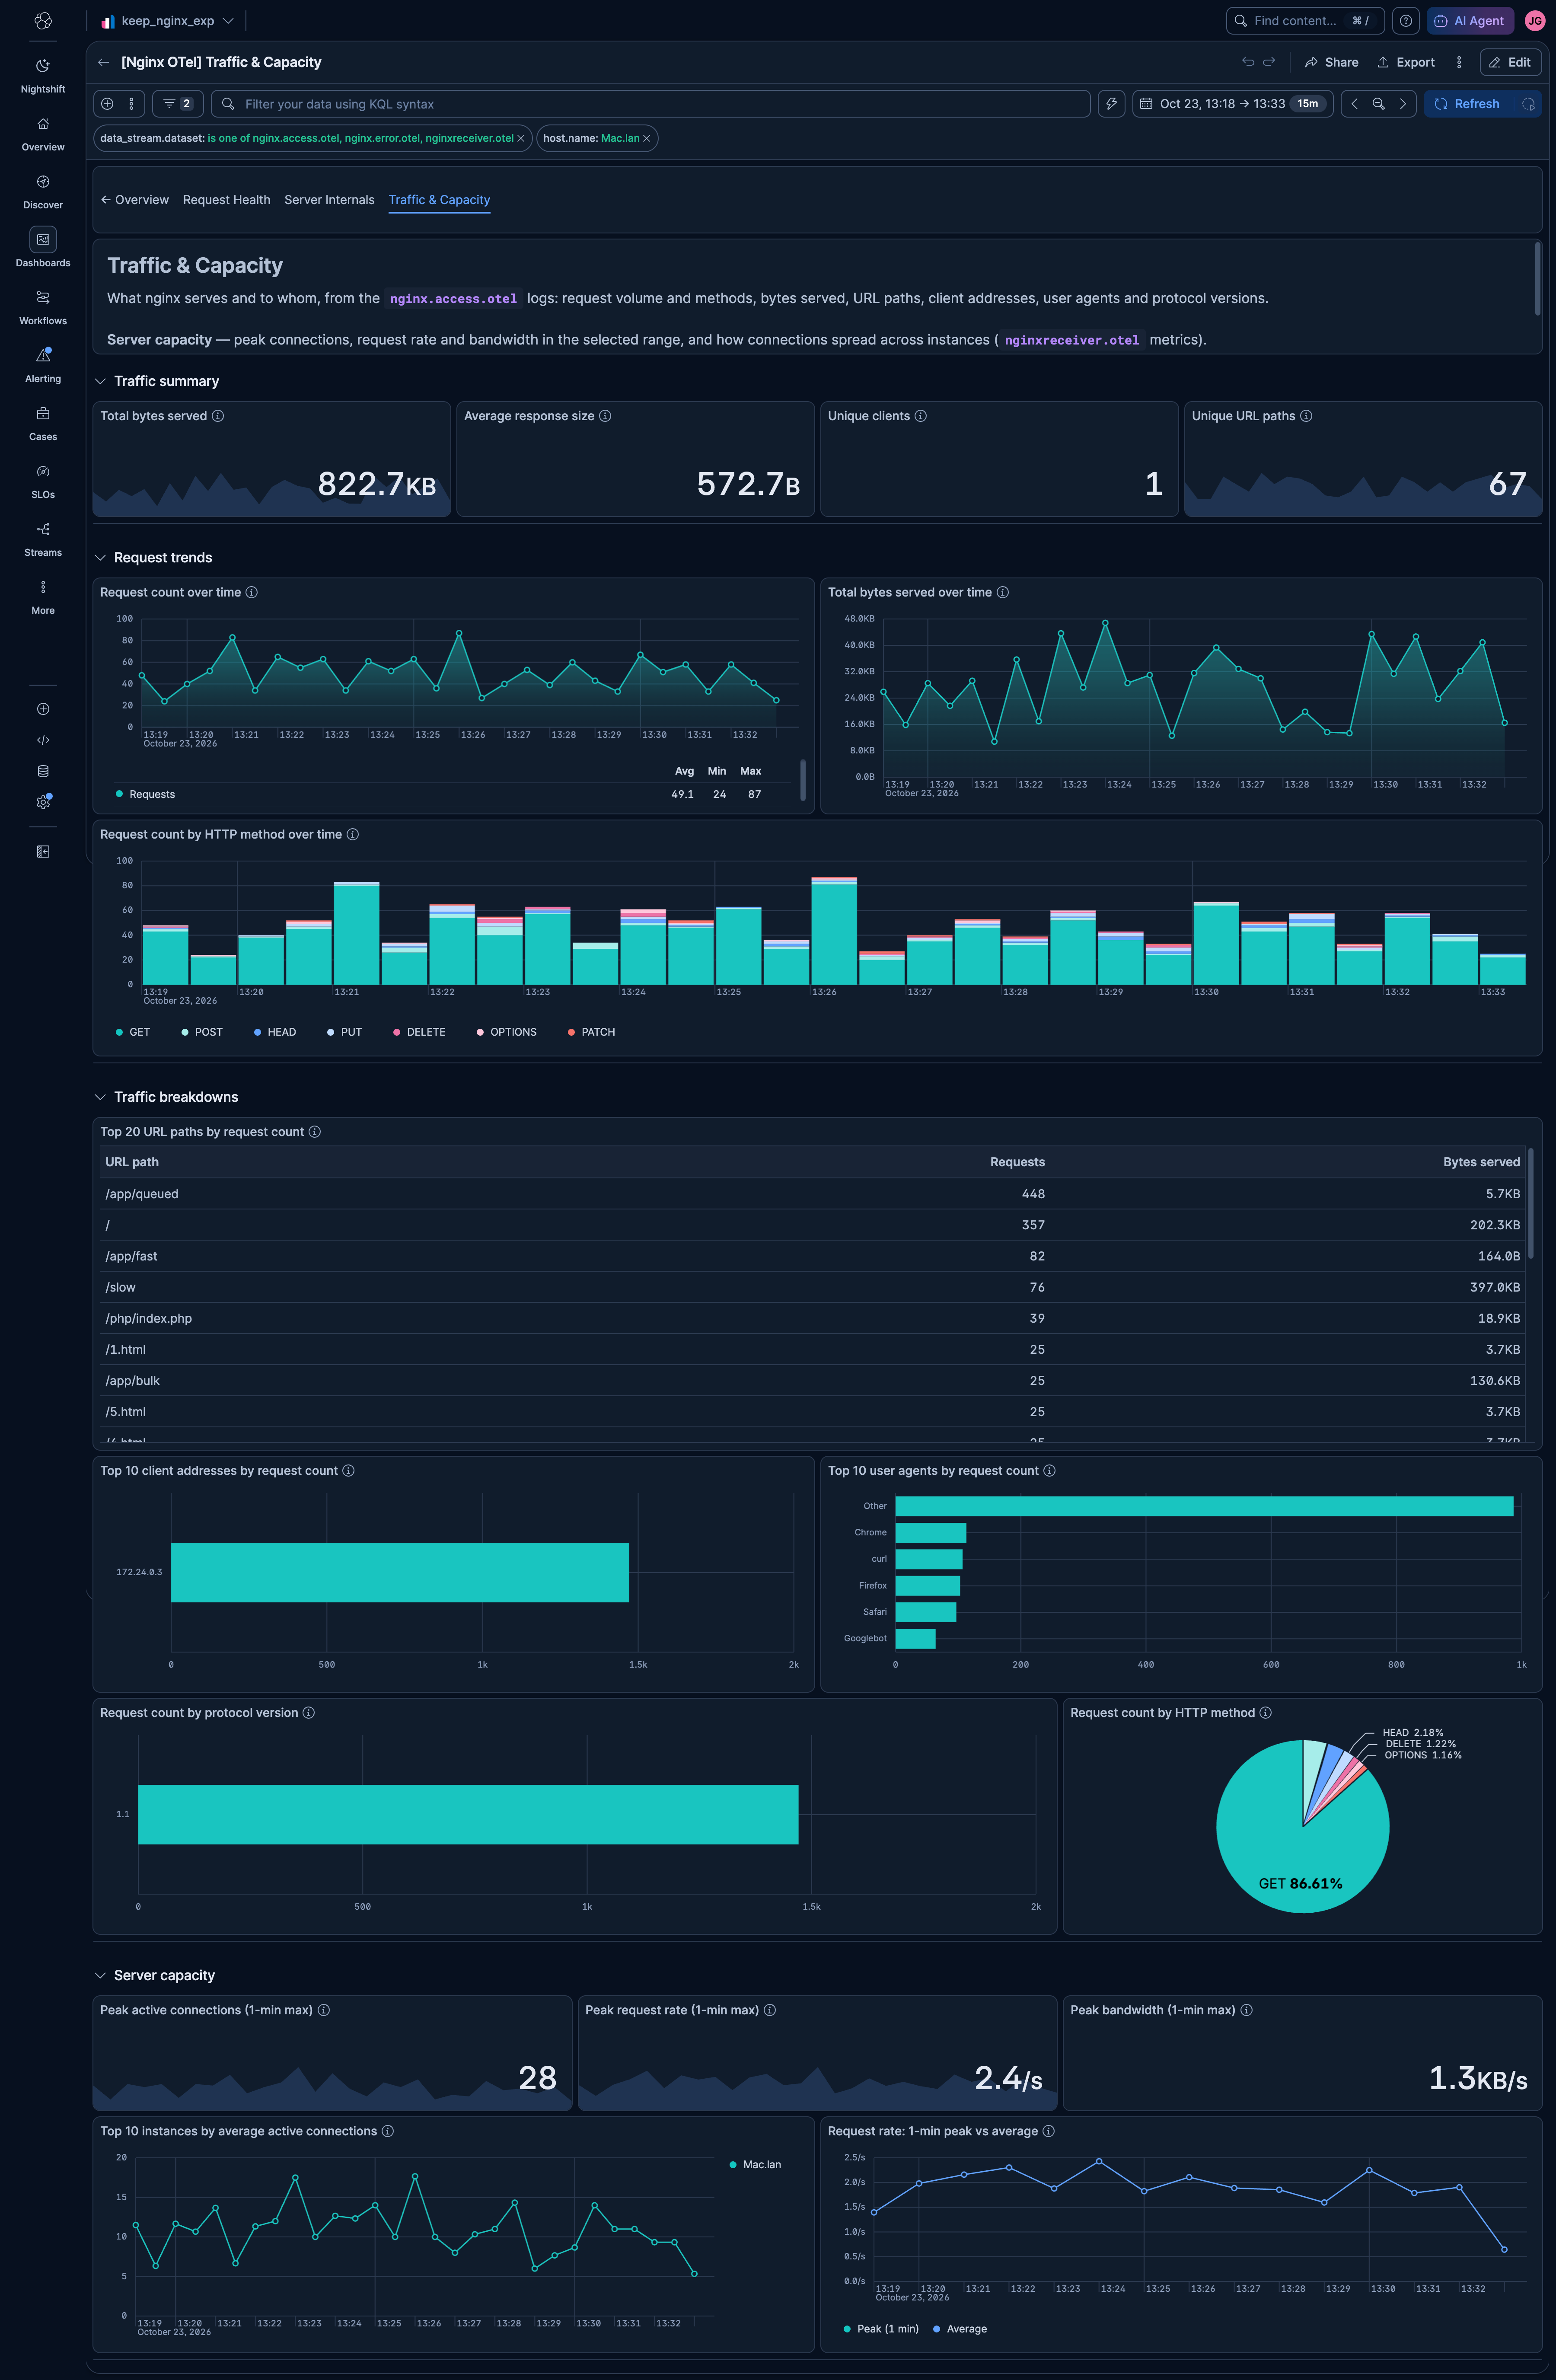Open Streams from the sidebar
Image resolution: width=1556 pixels, height=2380 pixels.
[x=43, y=540]
